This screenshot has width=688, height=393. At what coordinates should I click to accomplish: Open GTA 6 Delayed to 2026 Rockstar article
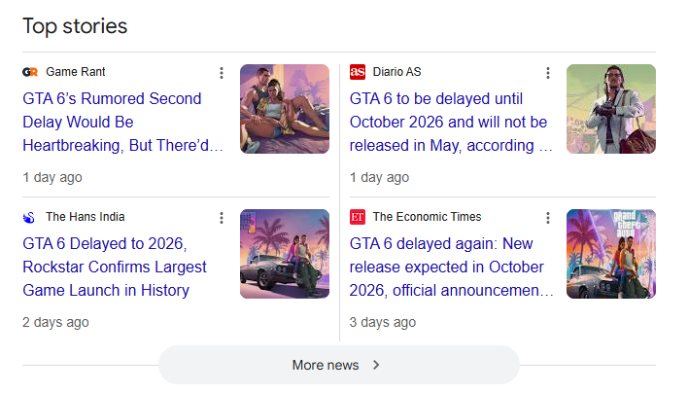[x=115, y=267]
